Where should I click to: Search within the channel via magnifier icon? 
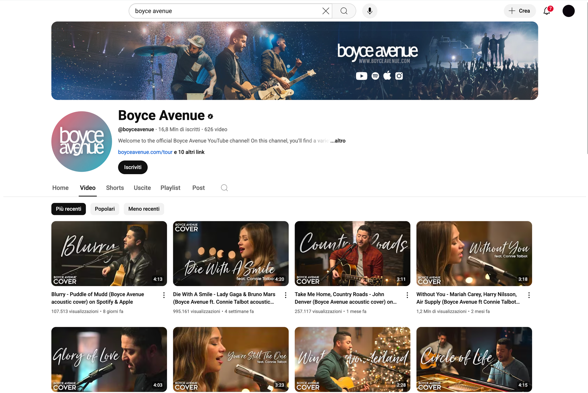[x=224, y=188]
